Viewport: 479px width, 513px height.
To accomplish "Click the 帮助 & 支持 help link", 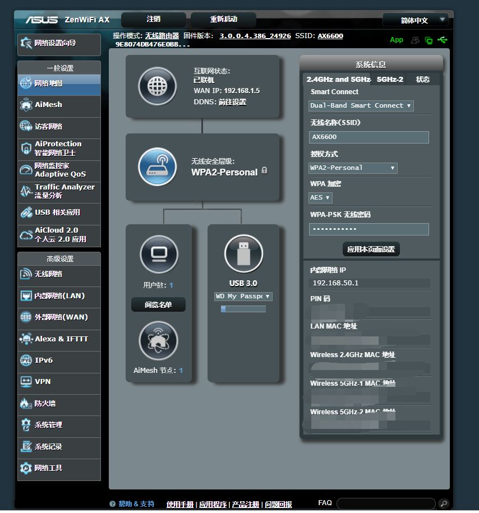I will click(x=136, y=504).
